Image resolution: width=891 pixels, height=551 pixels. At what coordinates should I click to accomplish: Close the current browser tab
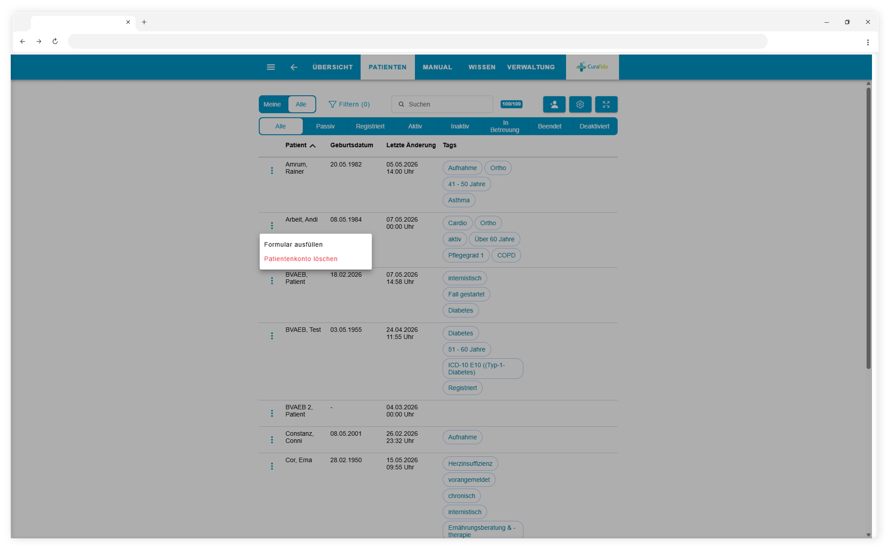128,22
